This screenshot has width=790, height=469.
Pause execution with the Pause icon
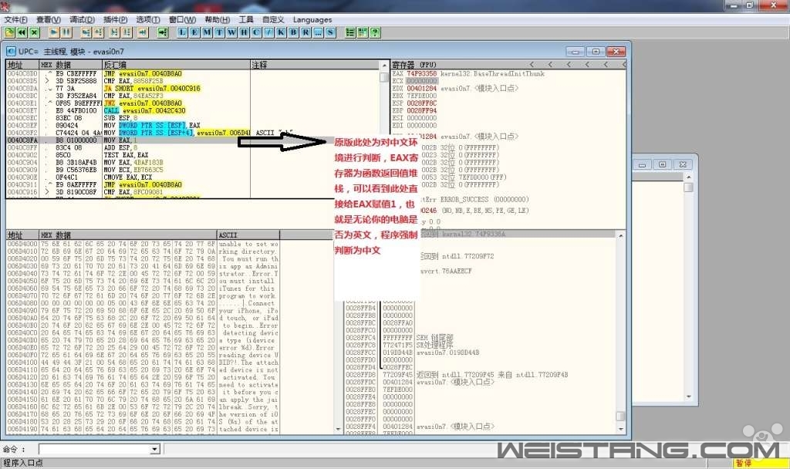66,32
